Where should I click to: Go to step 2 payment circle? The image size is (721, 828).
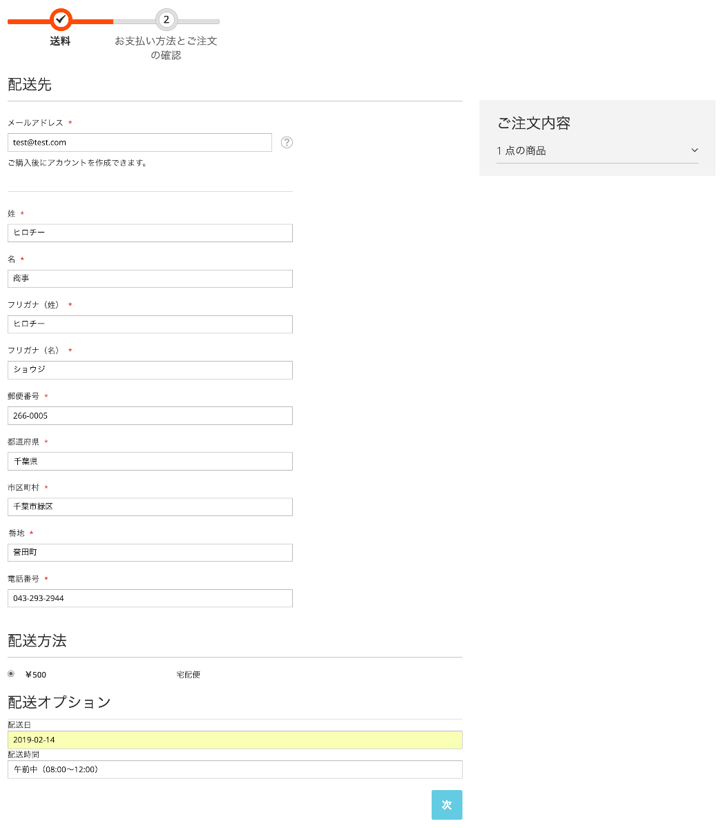[166, 19]
